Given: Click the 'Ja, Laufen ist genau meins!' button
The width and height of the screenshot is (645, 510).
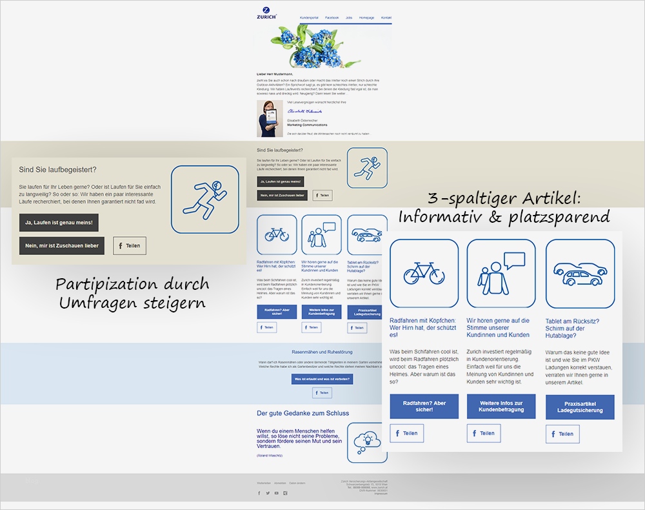Looking at the screenshot, I should click(59, 223).
